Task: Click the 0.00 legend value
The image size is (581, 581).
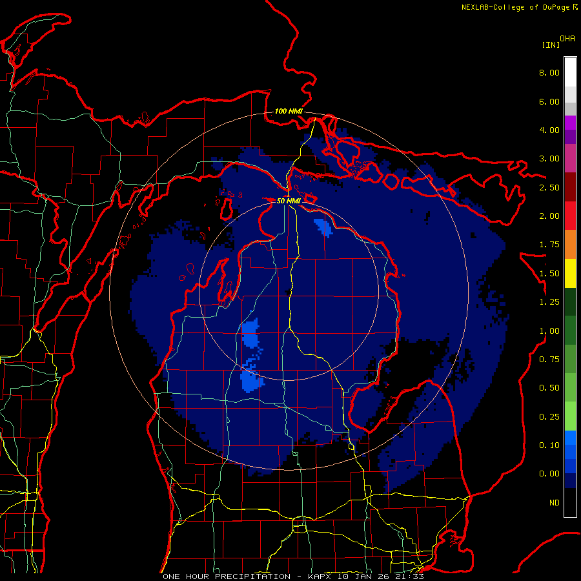Action: pos(549,474)
